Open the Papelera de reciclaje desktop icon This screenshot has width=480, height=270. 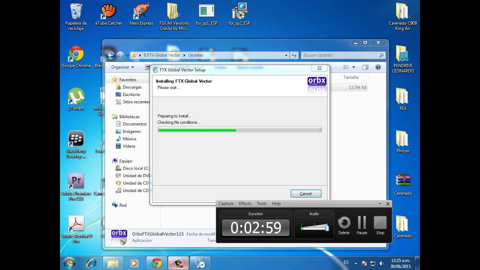click(76, 17)
